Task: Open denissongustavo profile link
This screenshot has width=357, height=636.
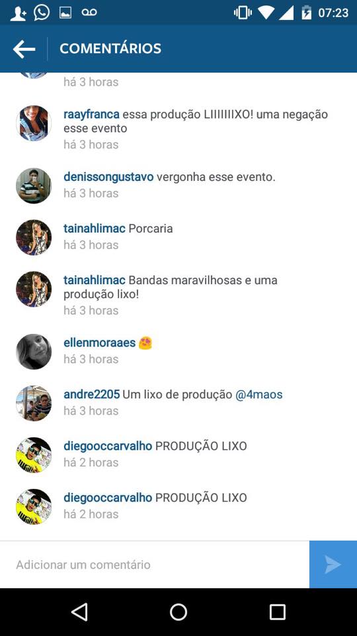Action: click(x=108, y=177)
